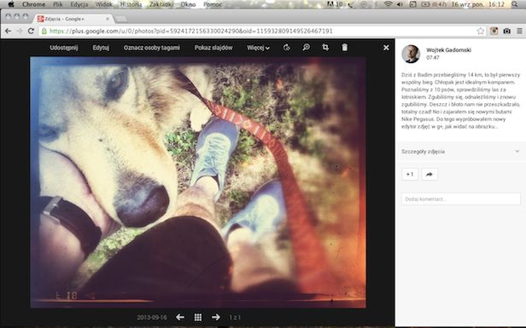Click Udostępnij to share the photo
This screenshot has width=526, height=328.
(64, 48)
